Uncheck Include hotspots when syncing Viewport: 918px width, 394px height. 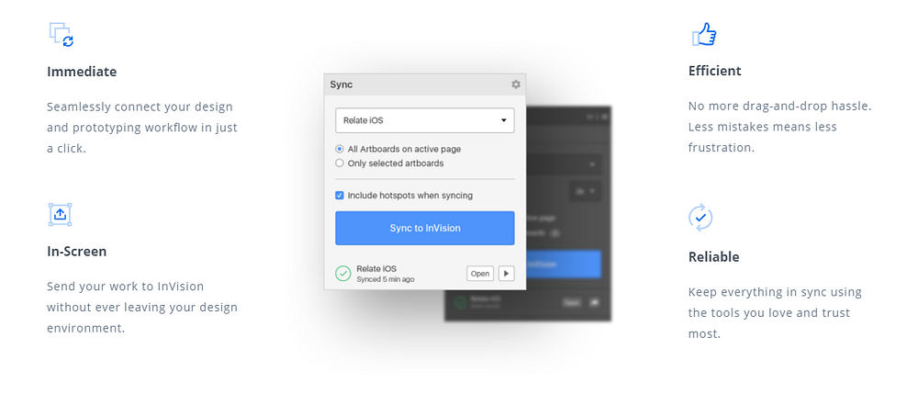click(x=340, y=196)
